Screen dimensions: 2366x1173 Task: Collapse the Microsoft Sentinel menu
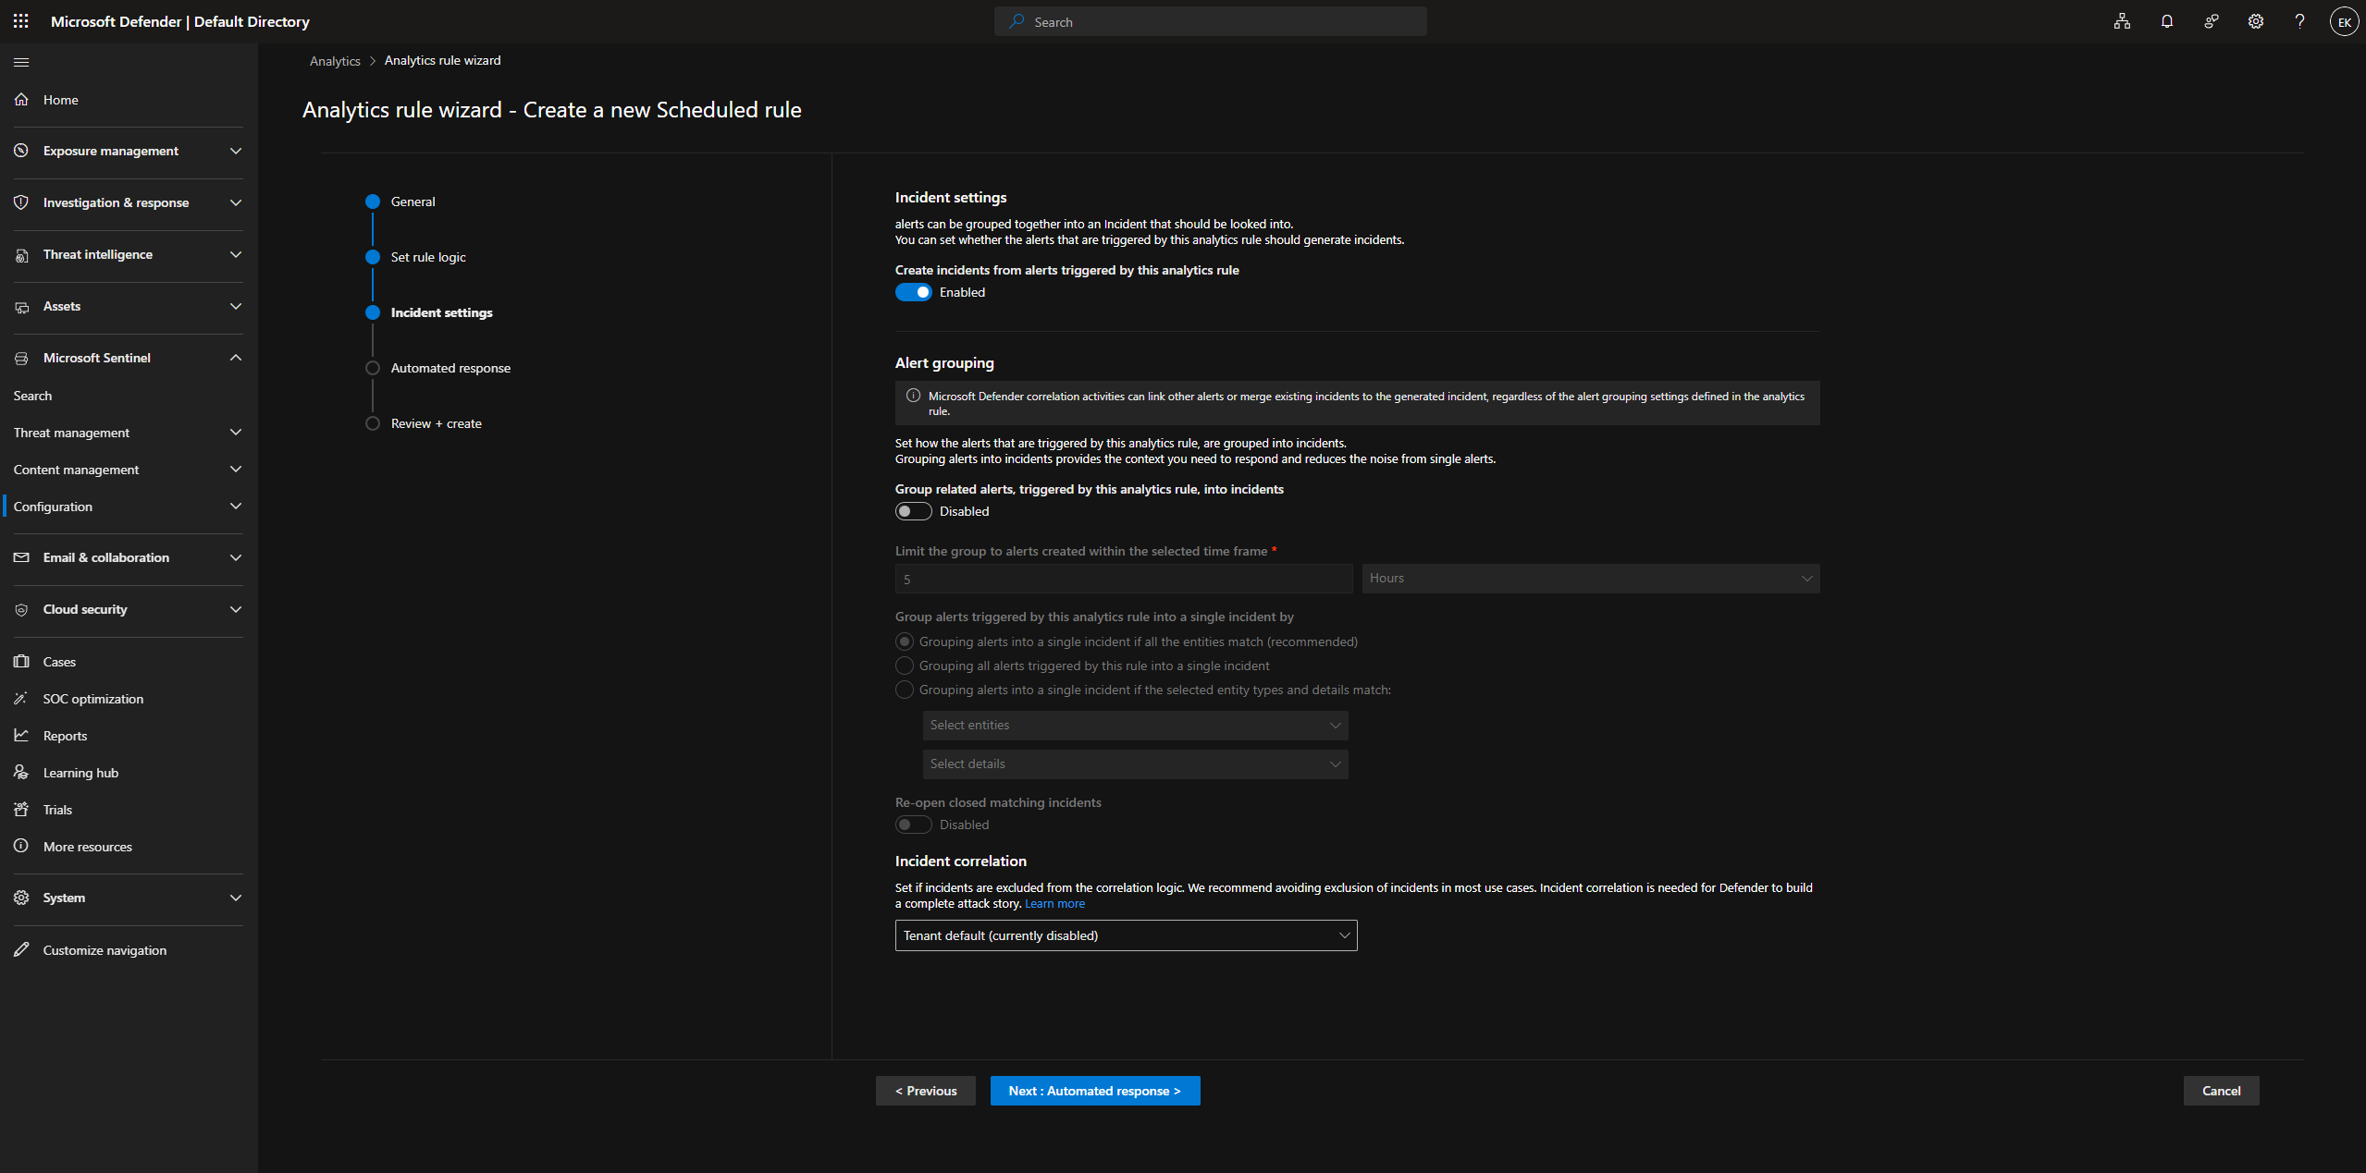236,358
